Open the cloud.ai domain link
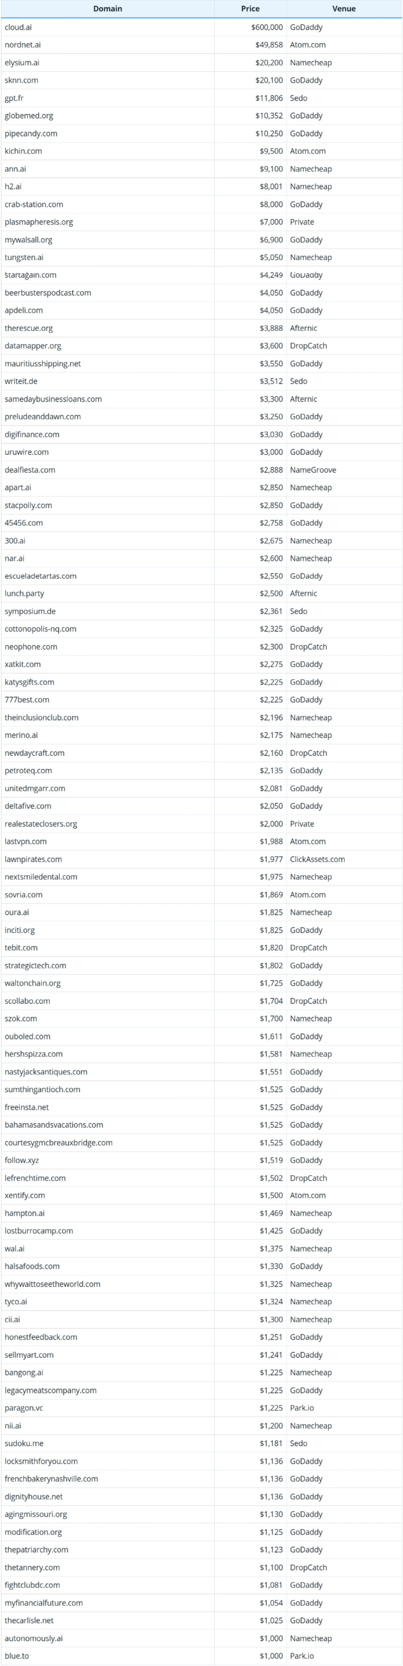The height and width of the screenshot is (1666, 403). pyautogui.click(x=18, y=27)
